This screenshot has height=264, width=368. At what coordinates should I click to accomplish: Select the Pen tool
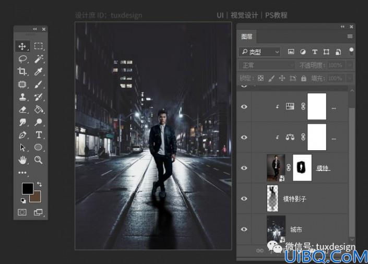(22, 135)
